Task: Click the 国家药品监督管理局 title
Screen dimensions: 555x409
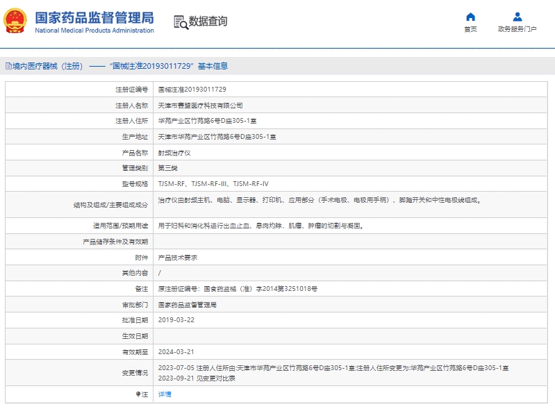Action: tap(94, 17)
